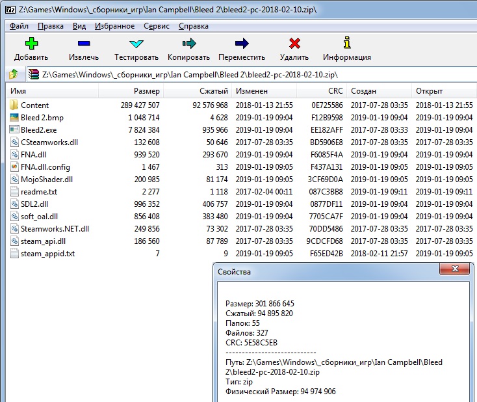Open the Избранное menu
477x402 pixels.
(x=114, y=26)
